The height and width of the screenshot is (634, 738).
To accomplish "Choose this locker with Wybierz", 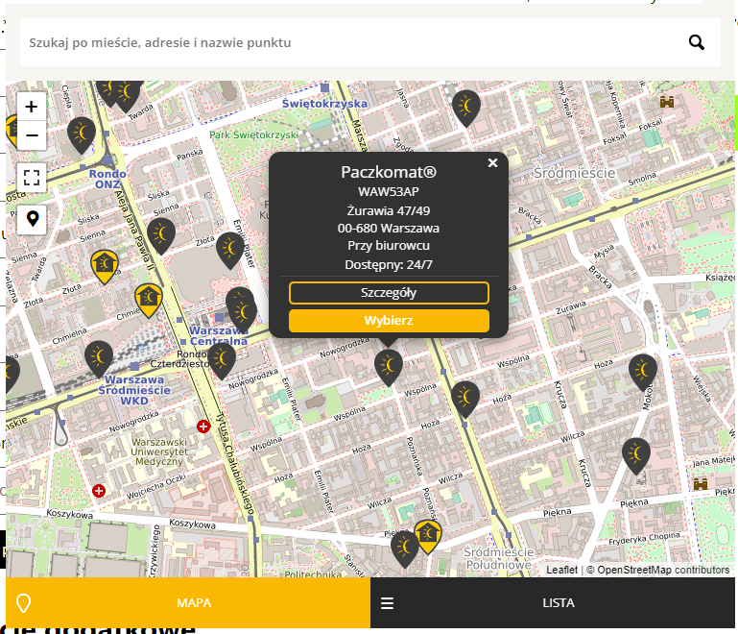I will [389, 321].
